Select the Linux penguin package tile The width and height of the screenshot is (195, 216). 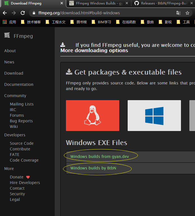click(93, 116)
